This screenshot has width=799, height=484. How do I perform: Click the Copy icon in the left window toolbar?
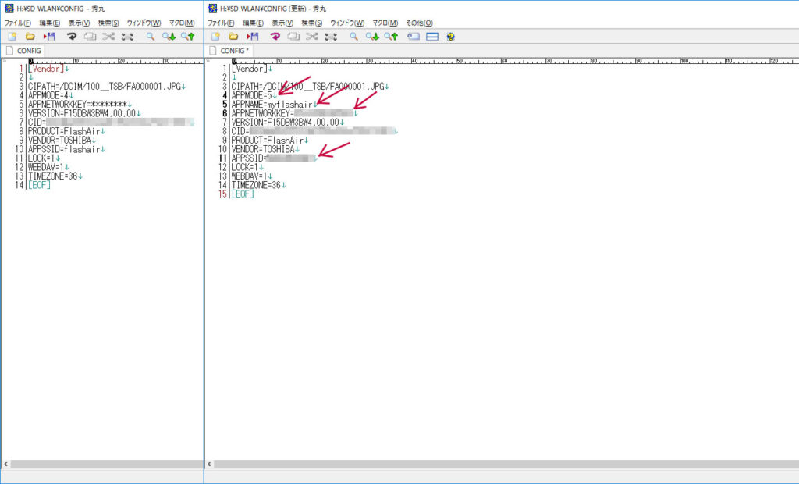click(91, 36)
